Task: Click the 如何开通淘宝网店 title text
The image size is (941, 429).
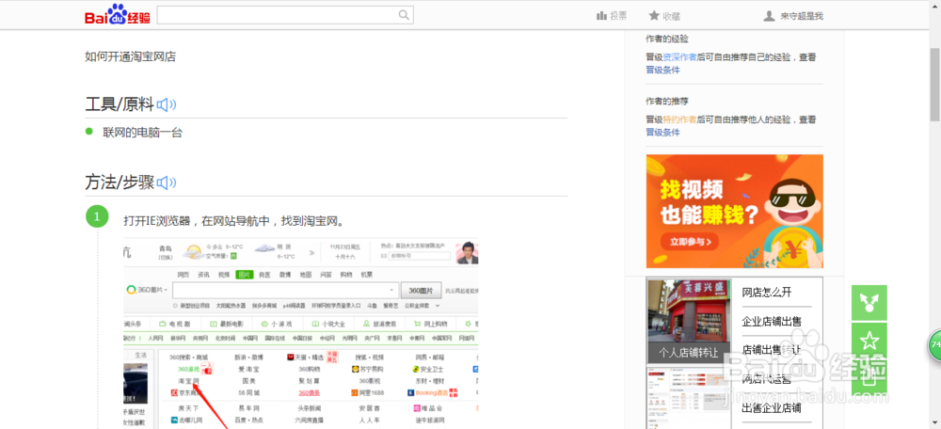Action: point(130,57)
